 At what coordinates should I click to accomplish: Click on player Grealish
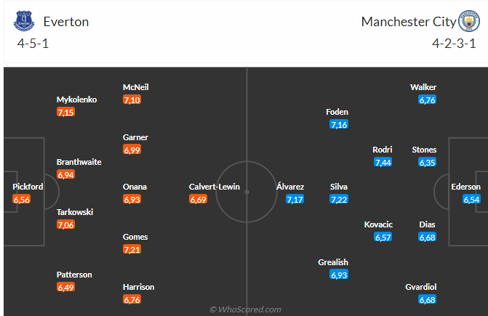(x=332, y=262)
